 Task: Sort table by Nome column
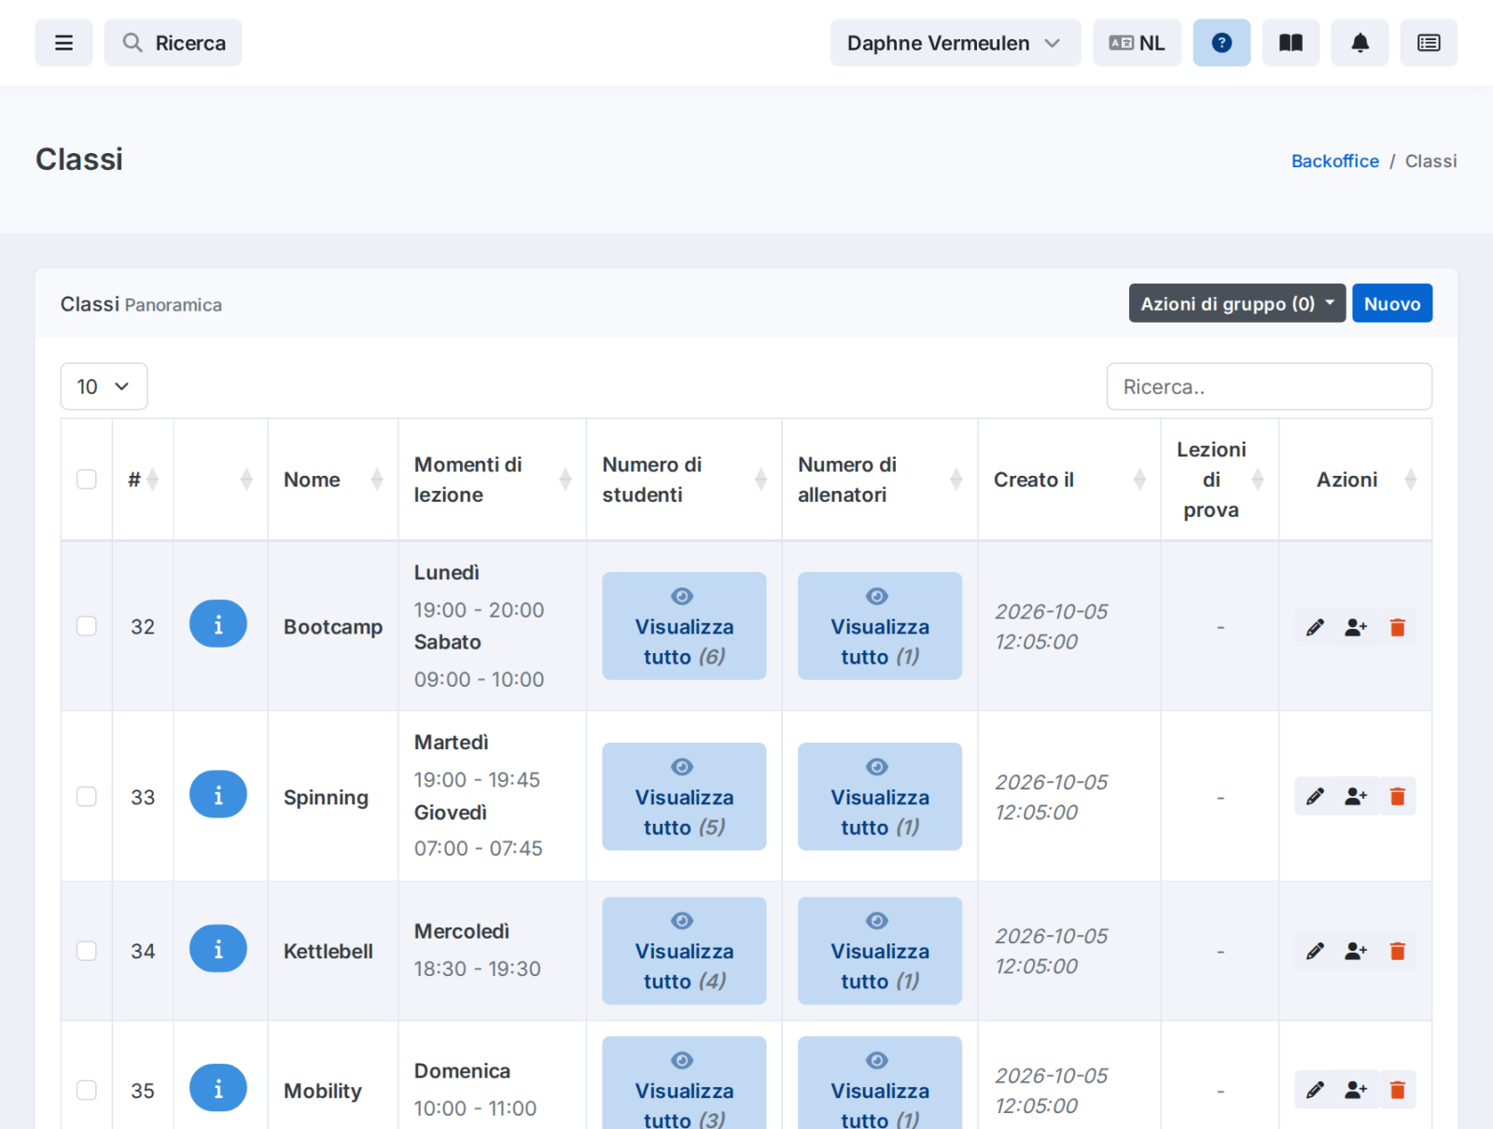[333, 480]
